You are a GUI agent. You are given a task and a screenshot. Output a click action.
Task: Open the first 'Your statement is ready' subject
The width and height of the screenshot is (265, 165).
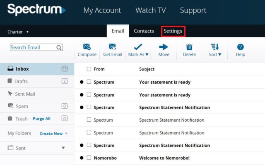click(x=165, y=82)
